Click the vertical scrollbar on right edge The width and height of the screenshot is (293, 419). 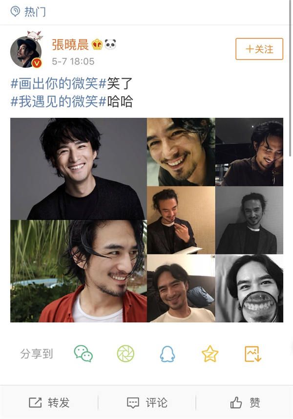tap(291, 78)
